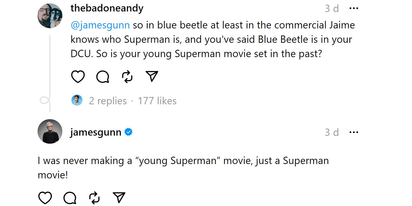This screenshot has width=412, height=206.
Task: Open reply composer via speech bubble under first post
Action: coord(102,76)
